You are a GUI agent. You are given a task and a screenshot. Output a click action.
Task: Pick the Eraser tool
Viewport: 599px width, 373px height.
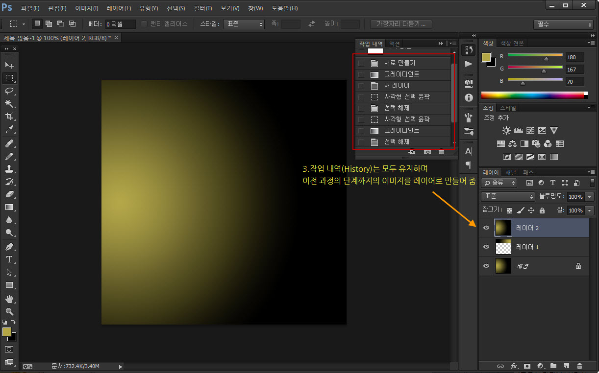click(9, 194)
